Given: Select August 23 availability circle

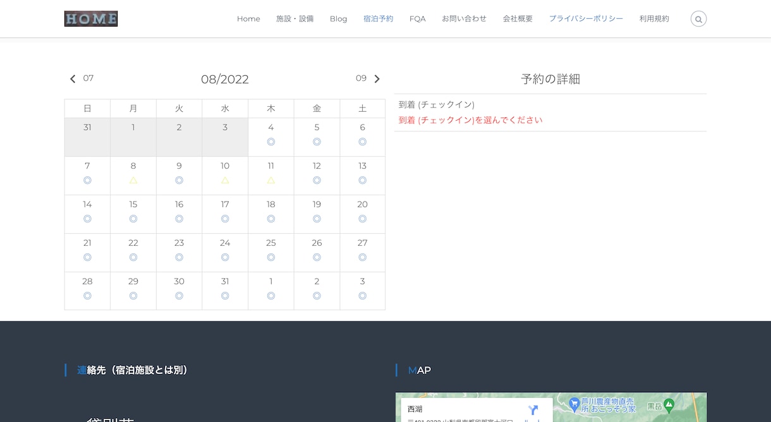Looking at the screenshot, I should (179, 258).
